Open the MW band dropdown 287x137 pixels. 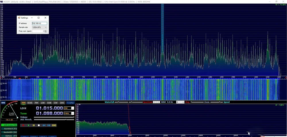tap(73, 108)
